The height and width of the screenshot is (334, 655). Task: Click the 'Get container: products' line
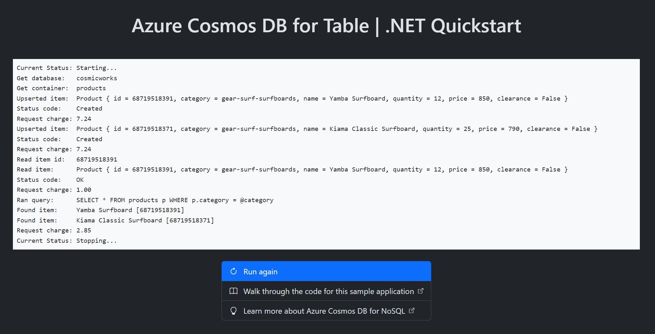[x=61, y=88]
